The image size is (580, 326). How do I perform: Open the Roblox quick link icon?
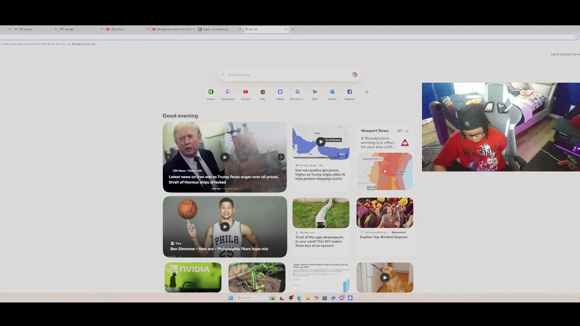pyautogui.click(x=280, y=92)
